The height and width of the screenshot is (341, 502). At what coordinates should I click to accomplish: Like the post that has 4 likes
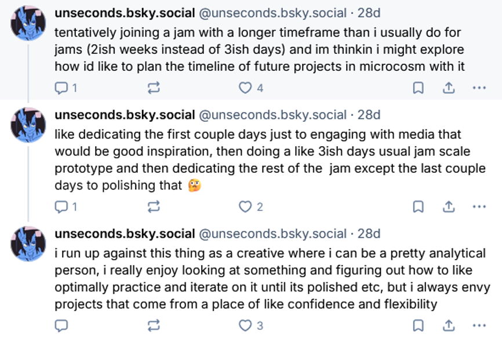pos(246,88)
